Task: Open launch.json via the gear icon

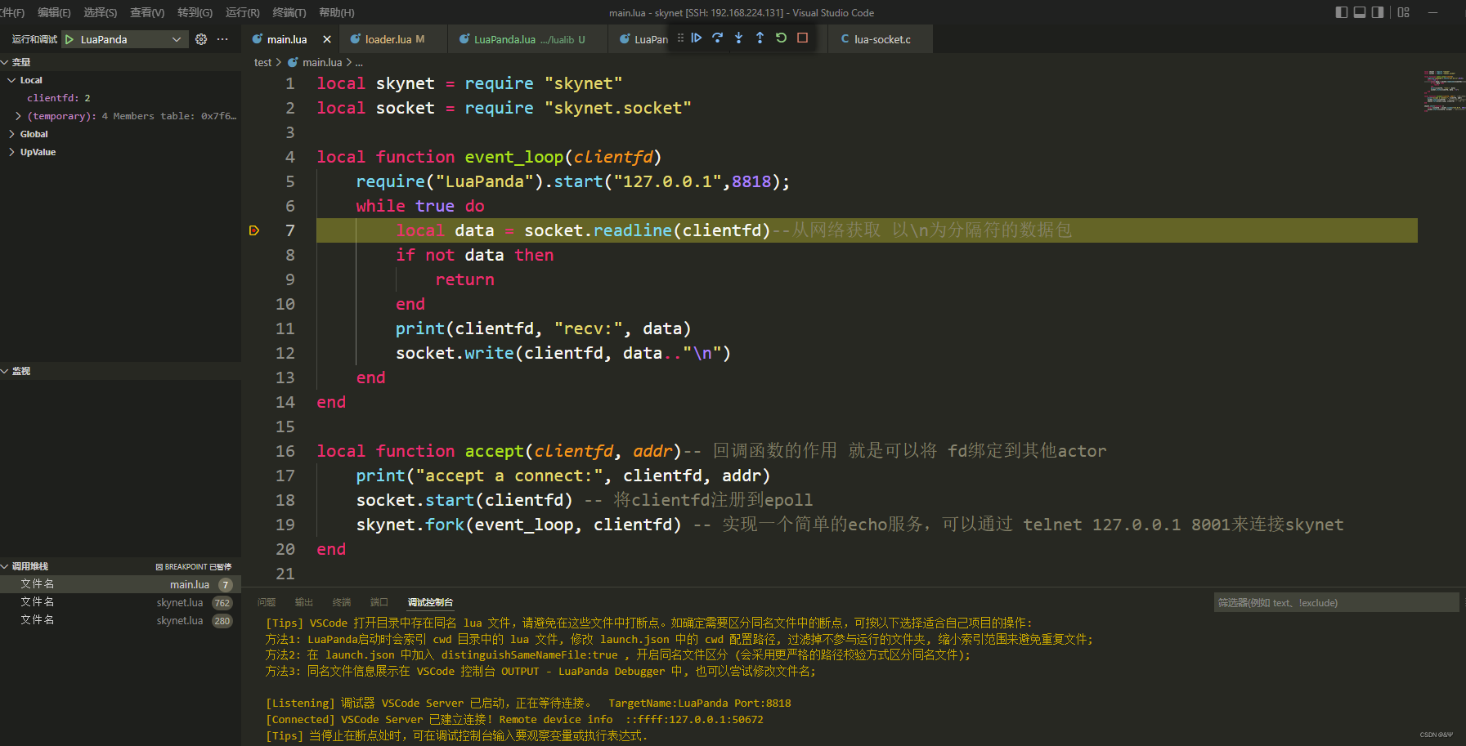Action: coord(201,39)
